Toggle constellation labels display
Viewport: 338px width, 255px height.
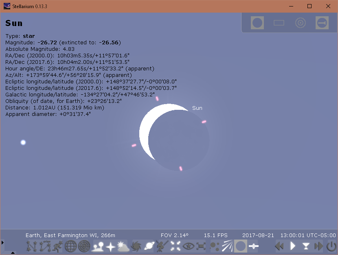coord(45,246)
